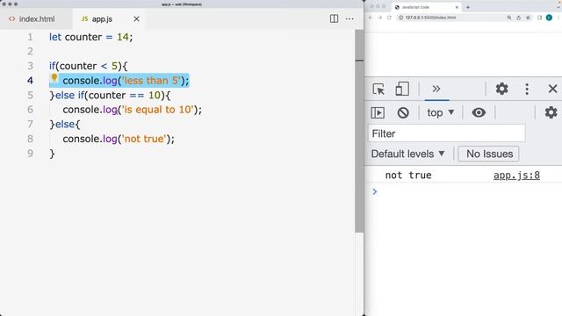Share the page from address bar
This screenshot has height=316, width=562.
point(518,18)
